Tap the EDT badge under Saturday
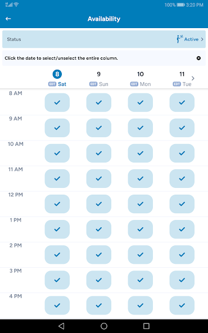 (52, 84)
